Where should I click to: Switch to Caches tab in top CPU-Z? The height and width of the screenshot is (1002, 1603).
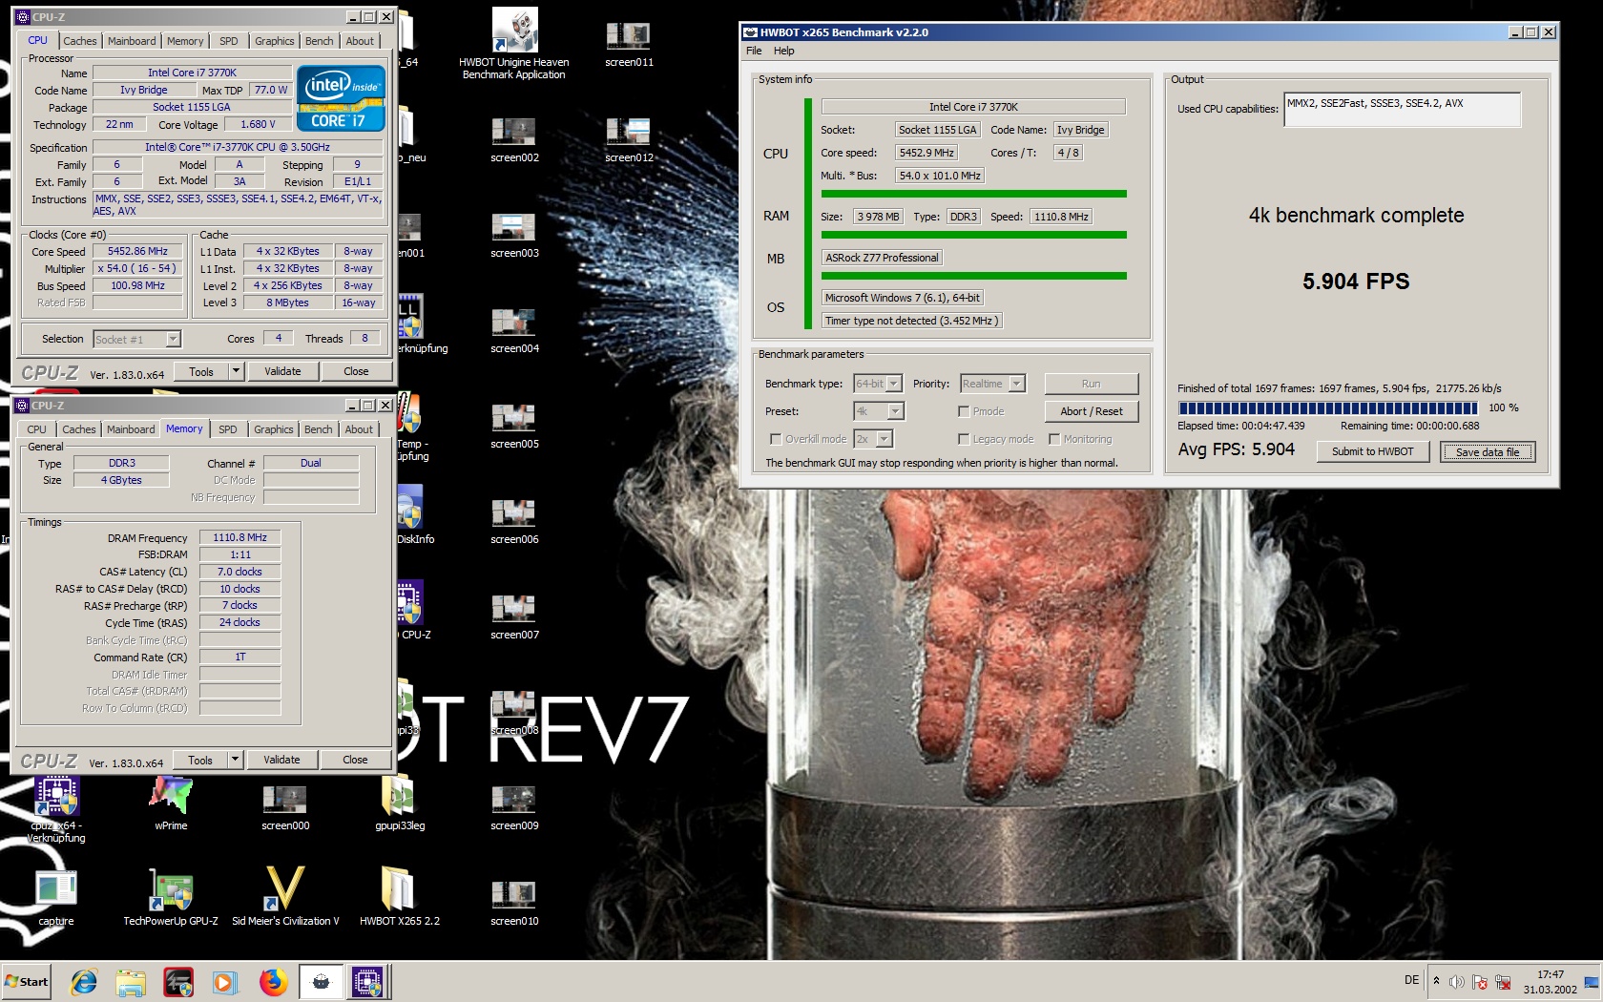tap(80, 41)
